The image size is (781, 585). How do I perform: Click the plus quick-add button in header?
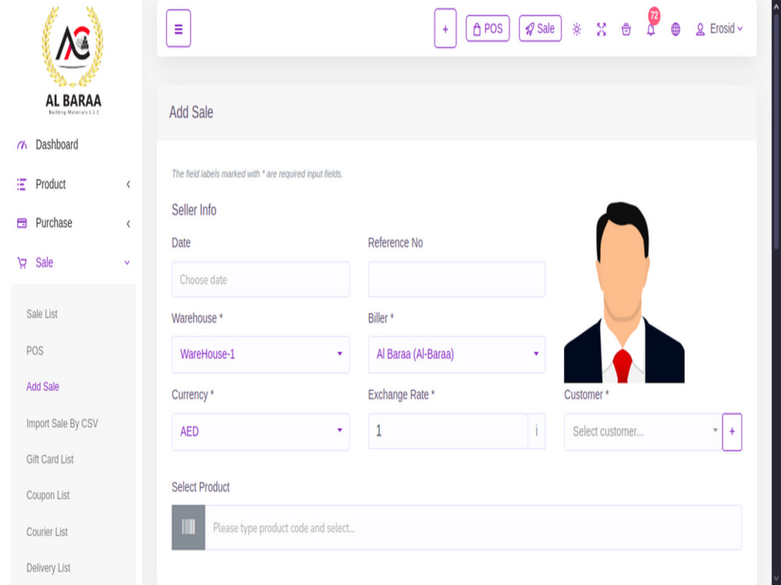445,28
